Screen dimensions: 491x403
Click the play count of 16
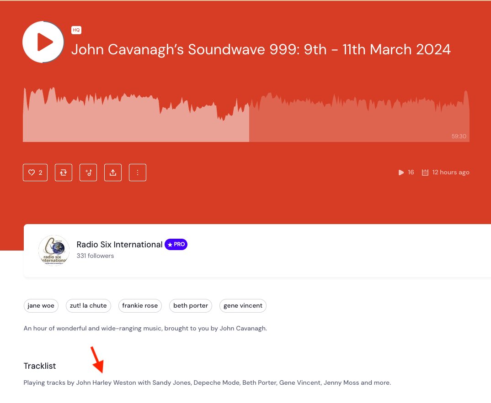point(406,172)
